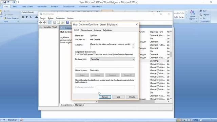The width and height of the screenshot is (217, 122).
Task: Click Biçim Boyacısı in Word's clipboard group
Action: [x=11, y=18]
